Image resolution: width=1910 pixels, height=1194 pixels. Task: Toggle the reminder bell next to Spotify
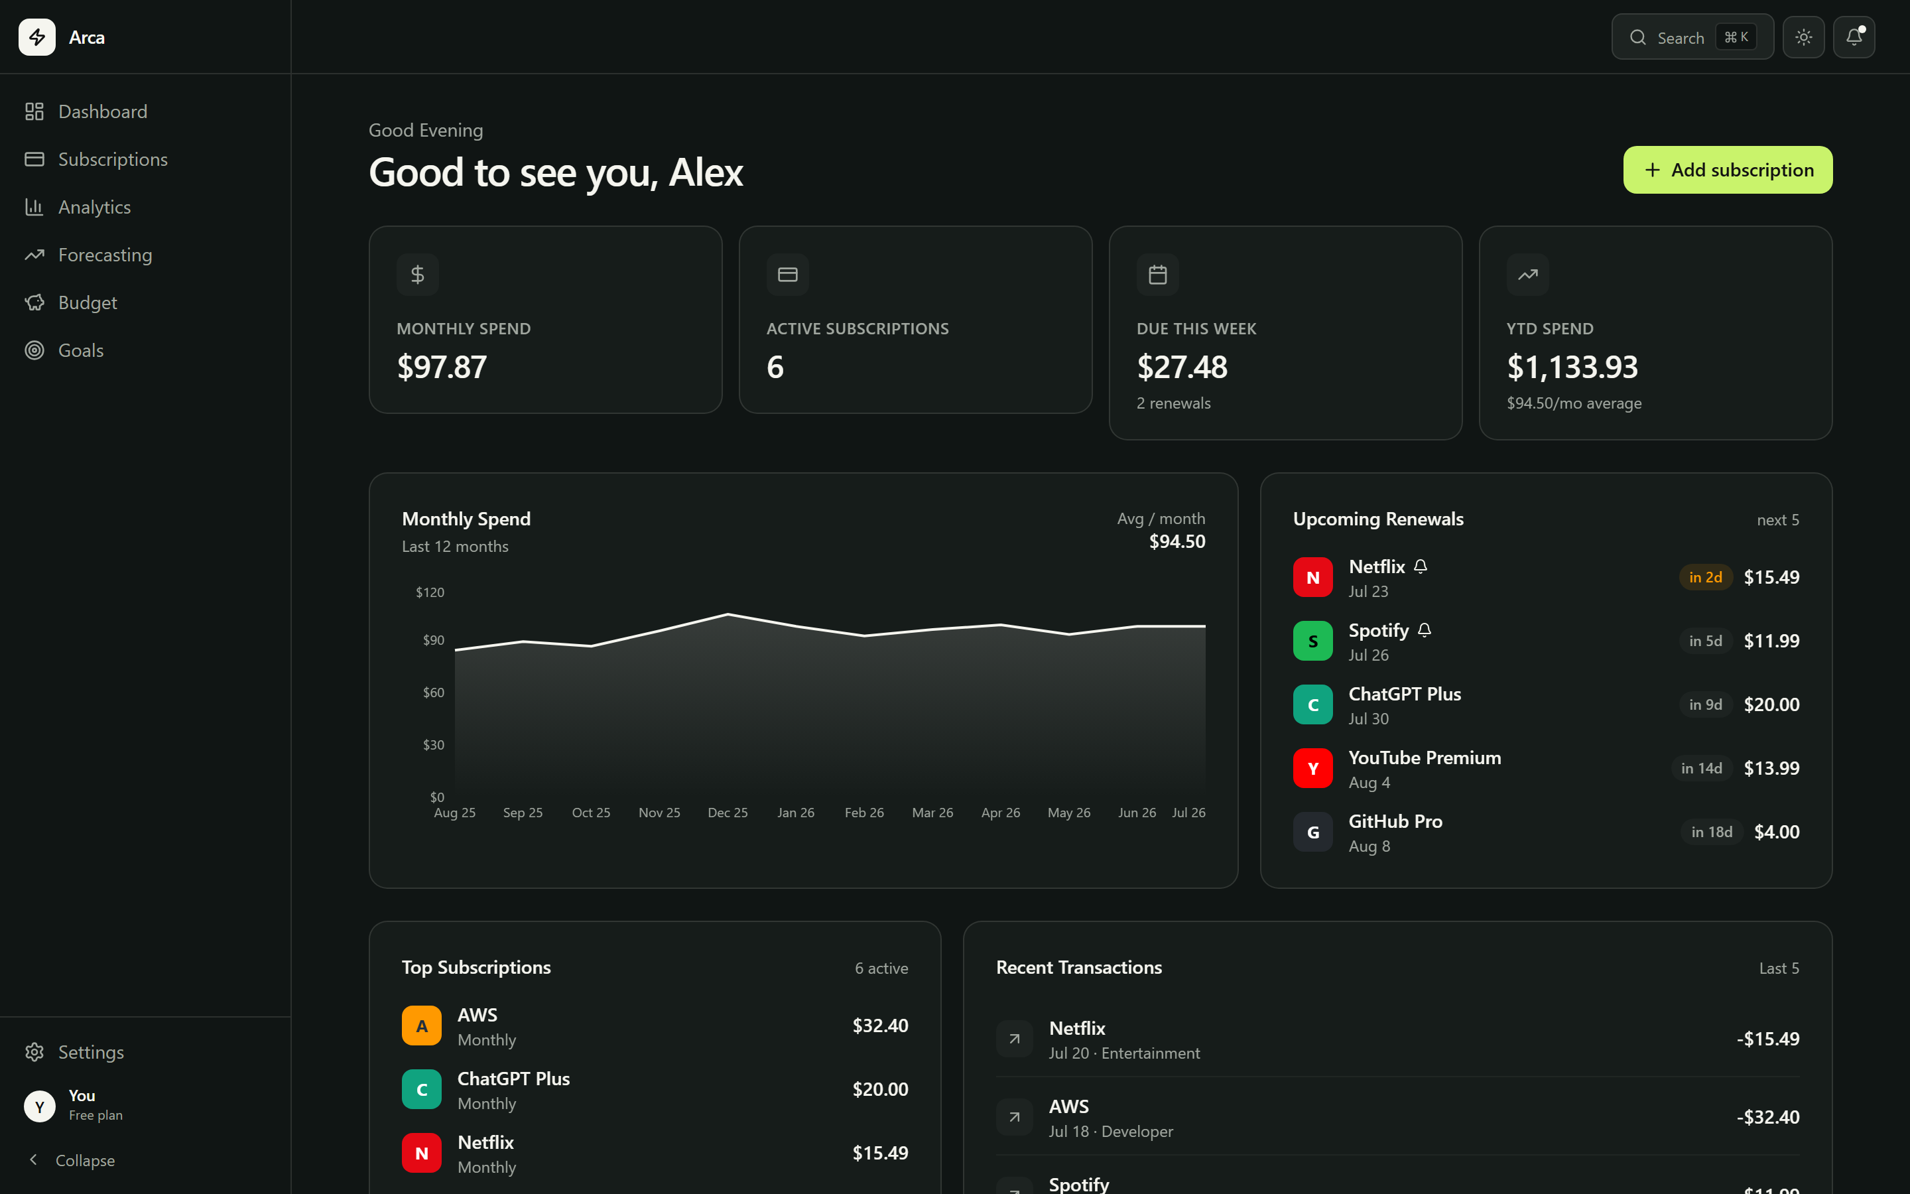pos(1425,630)
